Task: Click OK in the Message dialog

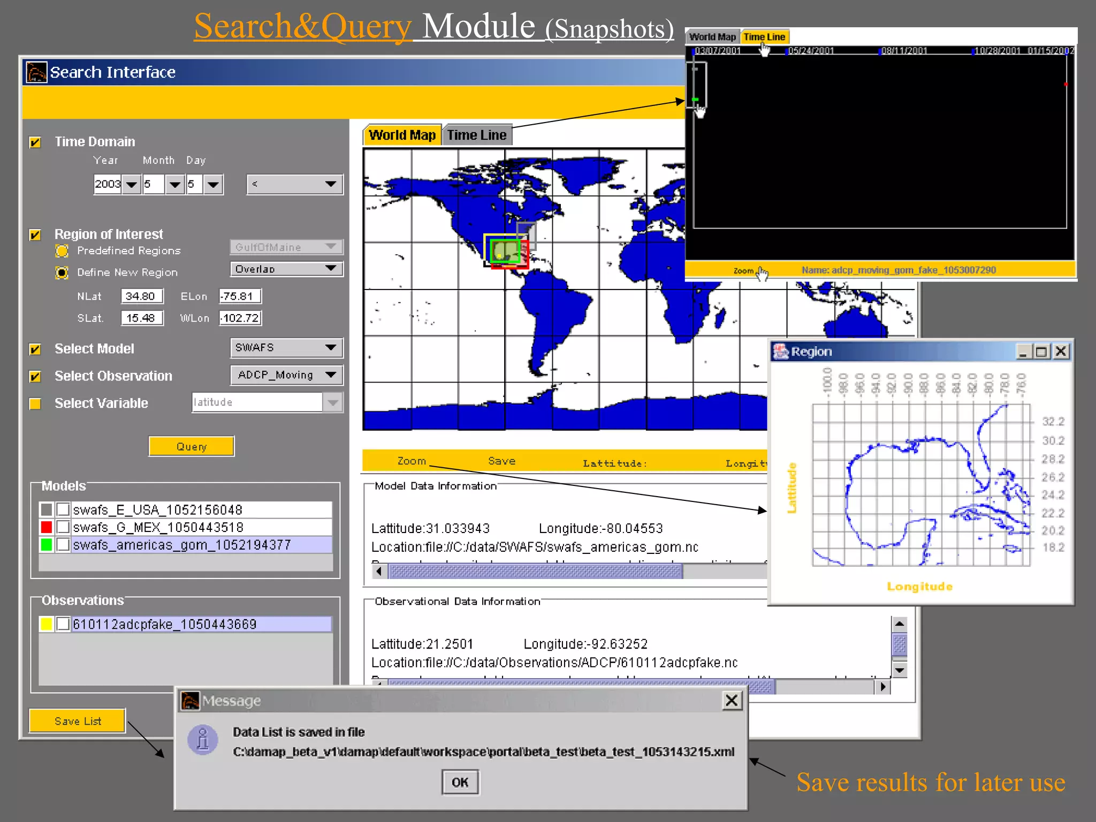Action: click(x=460, y=782)
